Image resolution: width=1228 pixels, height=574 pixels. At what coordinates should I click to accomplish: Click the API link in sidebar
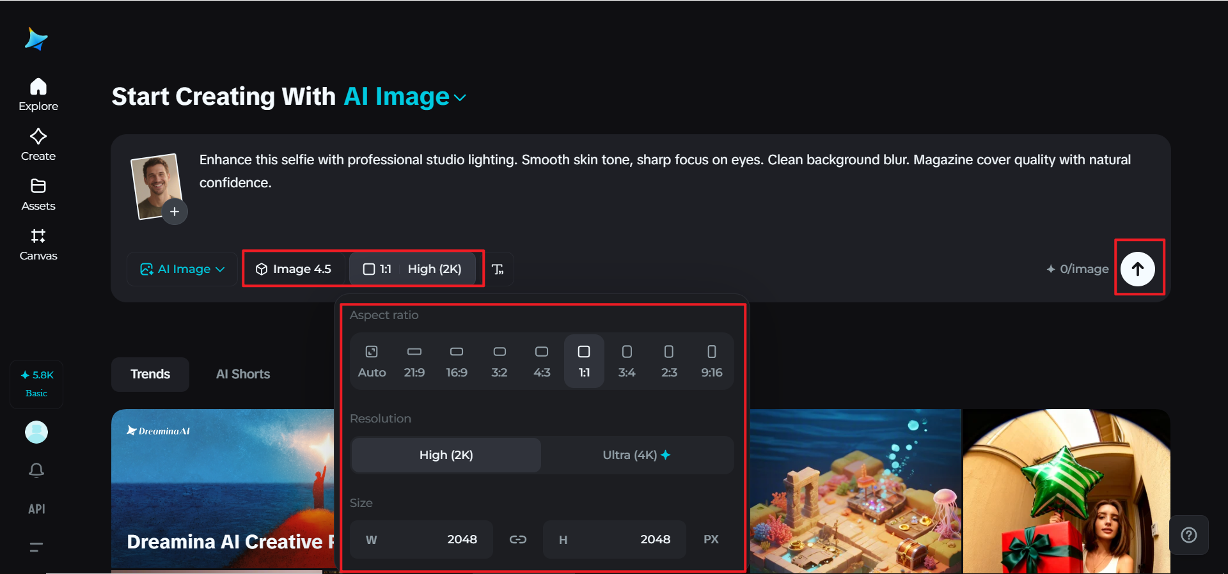pyautogui.click(x=36, y=509)
